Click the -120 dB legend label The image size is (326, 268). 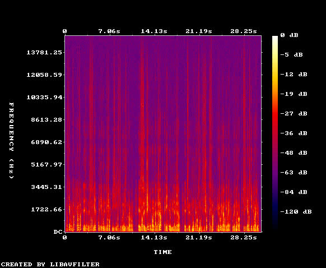[x=296, y=212]
